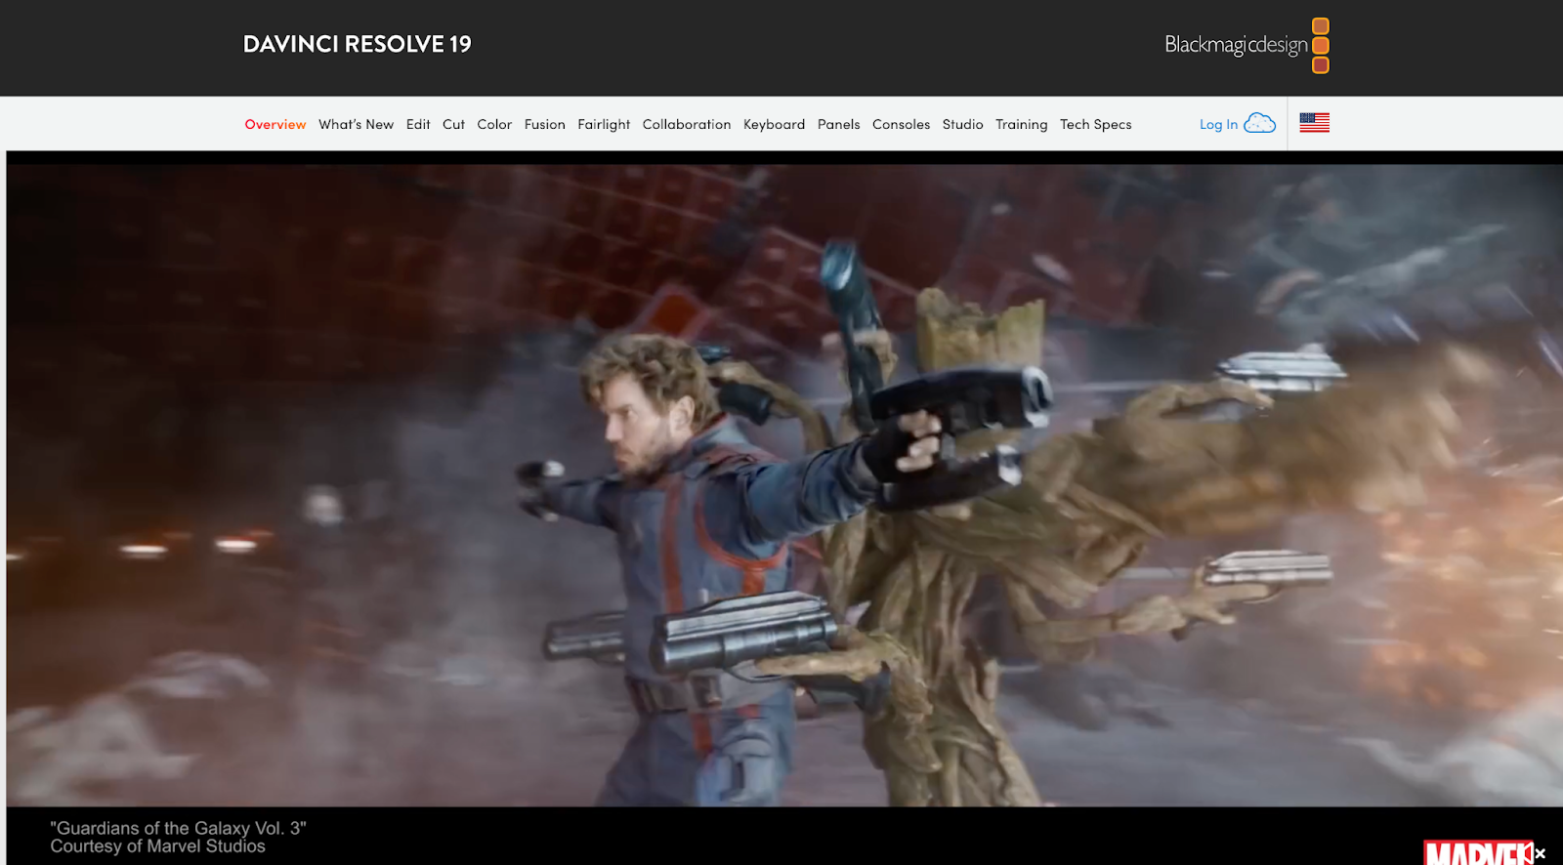Go to the What's New section
The height and width of the screenshot is (865, 1563).
click(356, 124)
